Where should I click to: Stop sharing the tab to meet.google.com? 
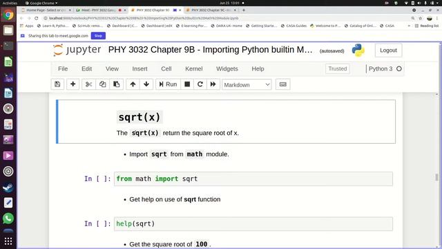point(98,36)
